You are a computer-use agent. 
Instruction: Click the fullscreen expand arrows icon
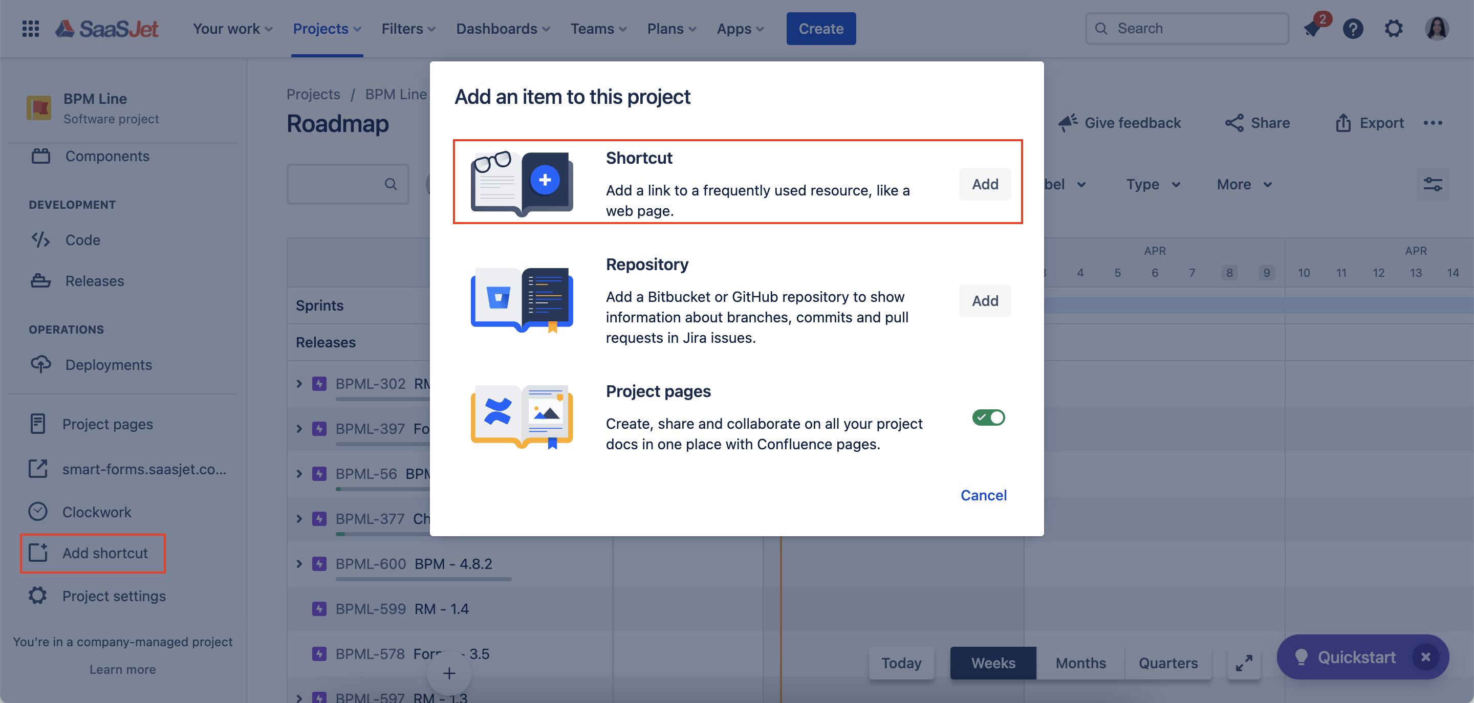coord(1243,663)
